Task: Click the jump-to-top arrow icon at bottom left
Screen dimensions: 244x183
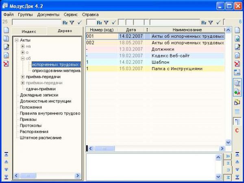Action: (6, 154)
